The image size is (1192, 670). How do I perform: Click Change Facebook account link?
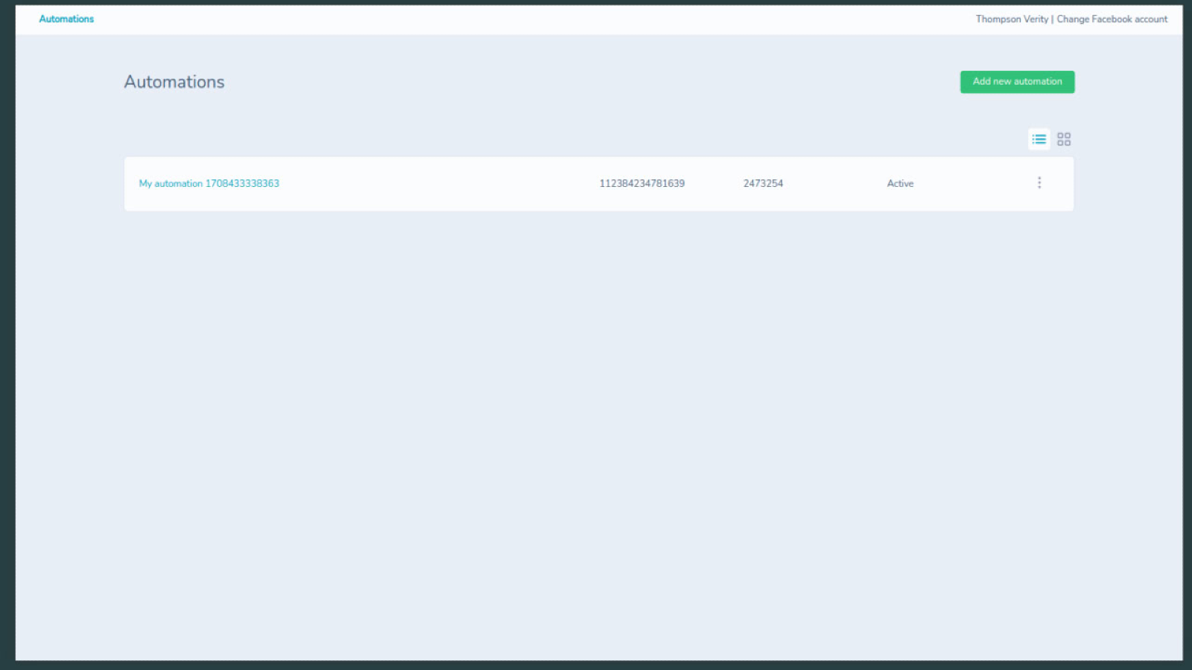pyautogui.click(x=1112, y=19)
